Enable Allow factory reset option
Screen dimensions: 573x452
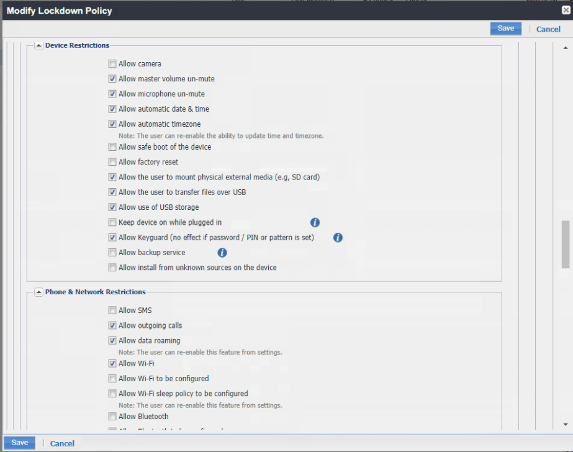pyautogui.click(x=112, y=162)
